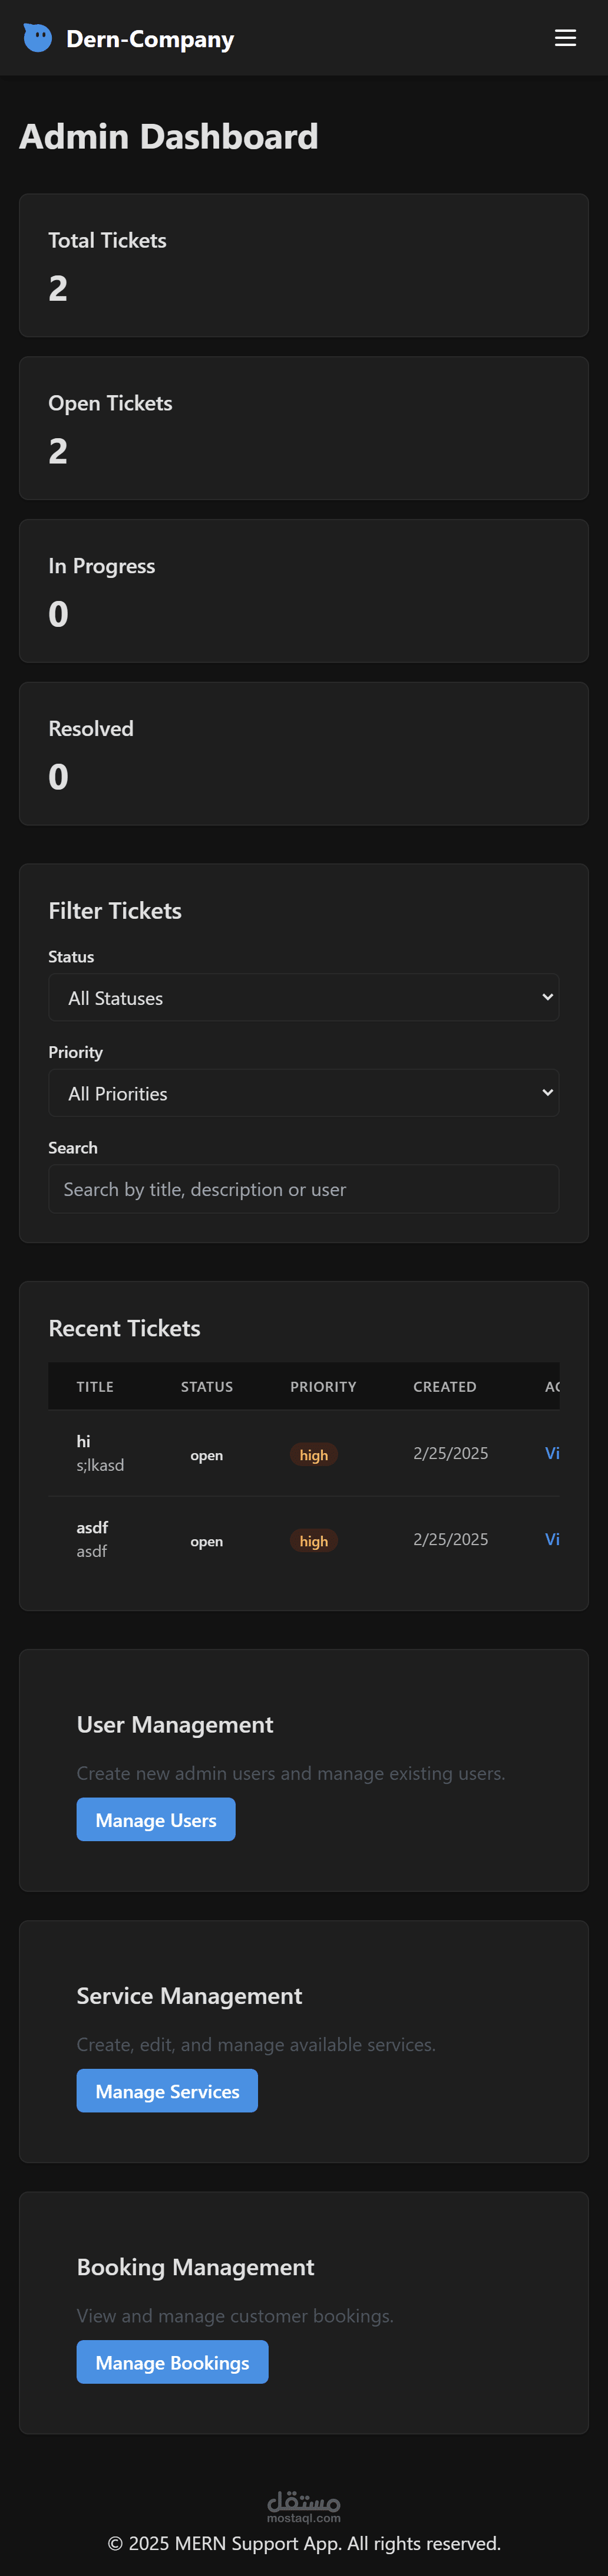
Task: Click the Total Tickets stat card
Action: tap(303, 265)
